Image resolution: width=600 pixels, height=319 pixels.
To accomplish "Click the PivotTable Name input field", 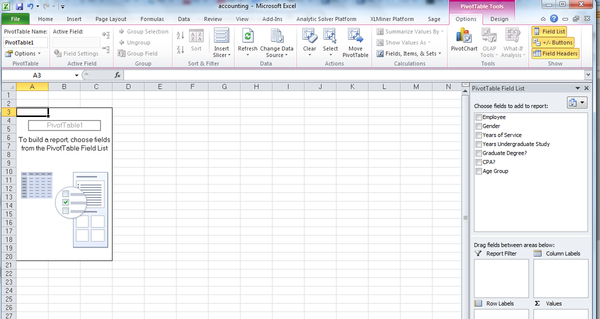I will pos(25,42).
